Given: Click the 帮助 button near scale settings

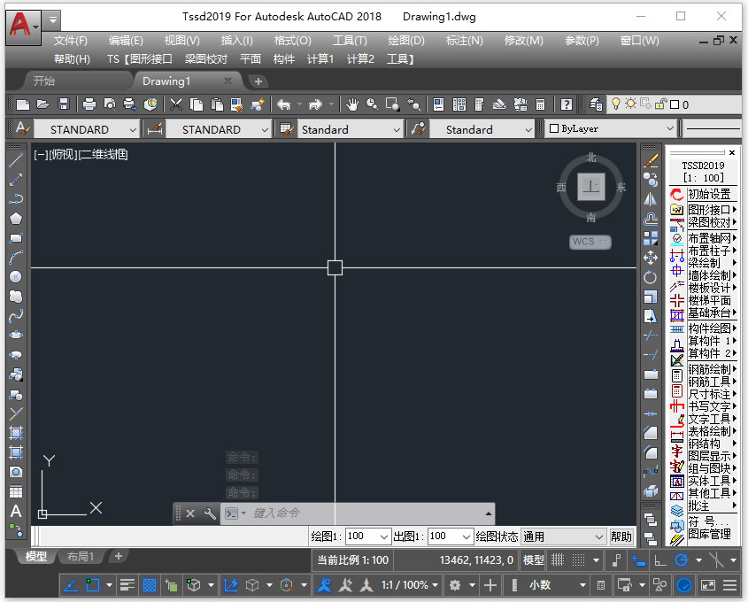Looking at the screenshot, I should tap(621, 536).
